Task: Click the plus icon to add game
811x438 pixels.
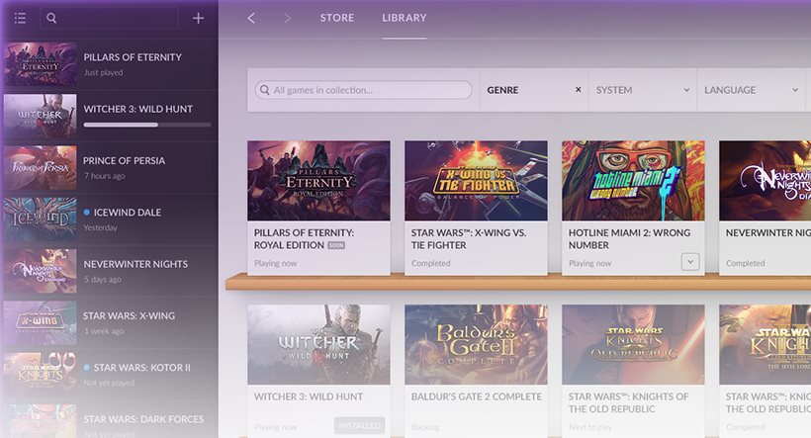Action: 199,18
